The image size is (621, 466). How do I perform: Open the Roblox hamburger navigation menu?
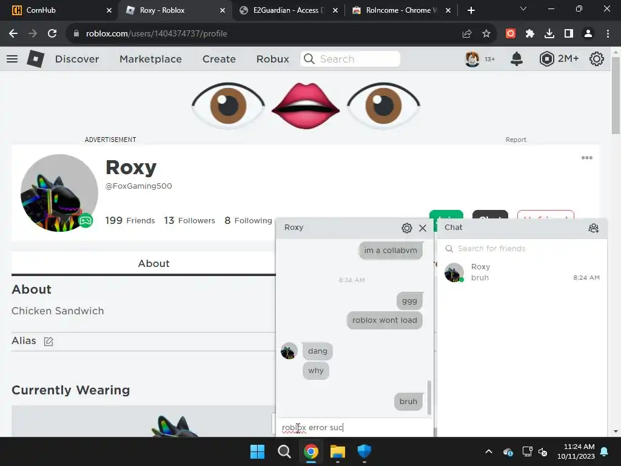12,59
